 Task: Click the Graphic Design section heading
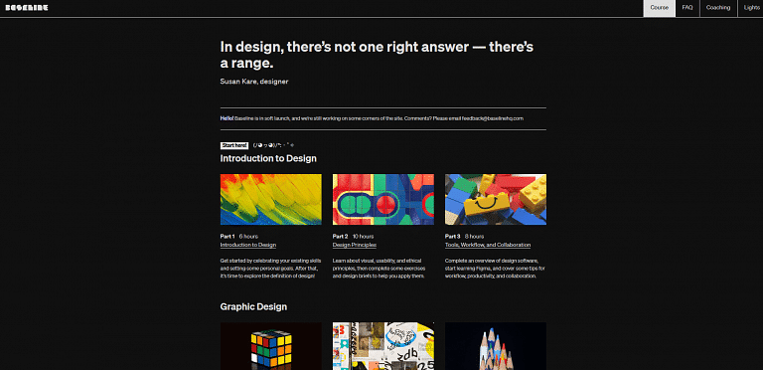point(253,307)
